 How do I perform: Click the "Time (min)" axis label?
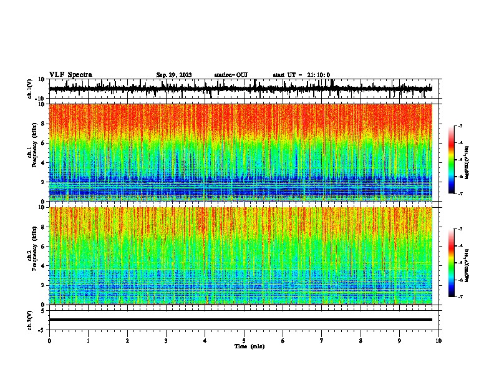[249, 346]
